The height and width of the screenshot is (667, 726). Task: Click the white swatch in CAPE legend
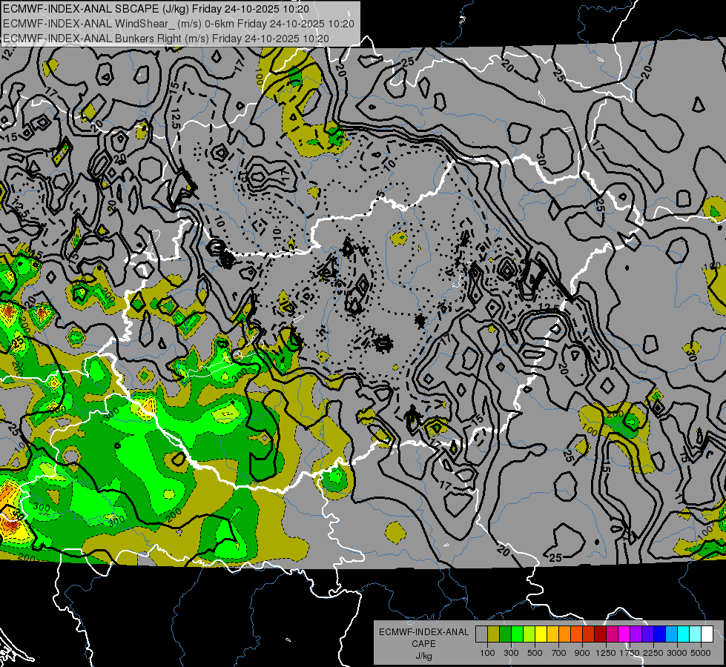[x=707, y=634]
